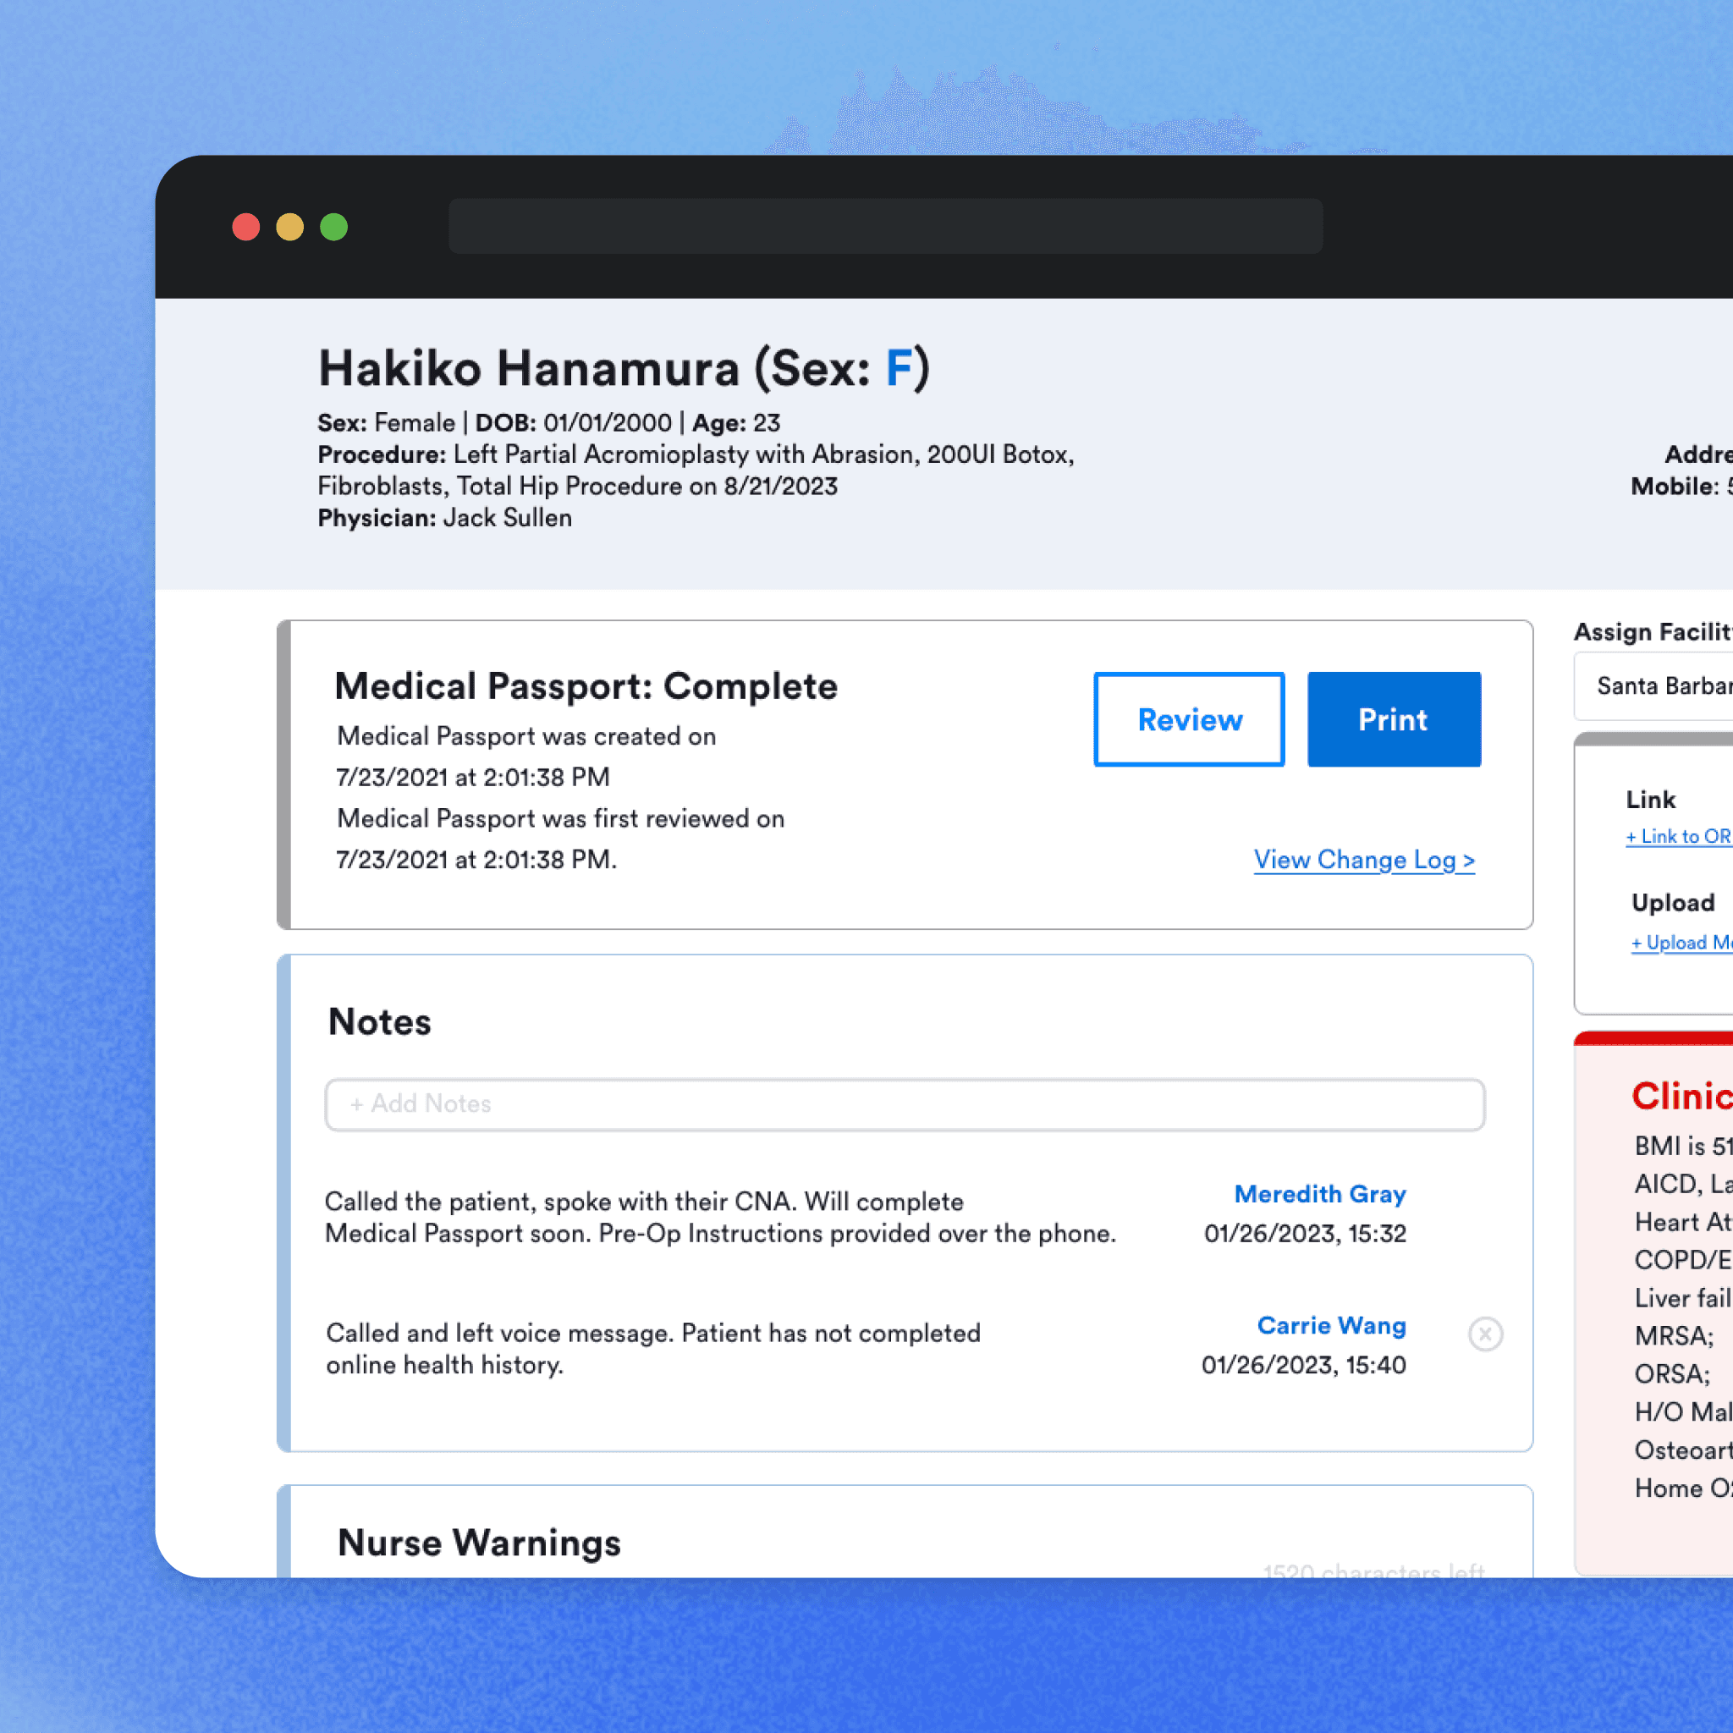Open View Change Log link

(x=1363, y=860)
